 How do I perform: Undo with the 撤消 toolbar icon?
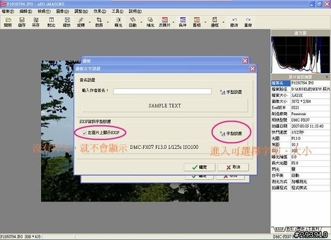[234, 22]
